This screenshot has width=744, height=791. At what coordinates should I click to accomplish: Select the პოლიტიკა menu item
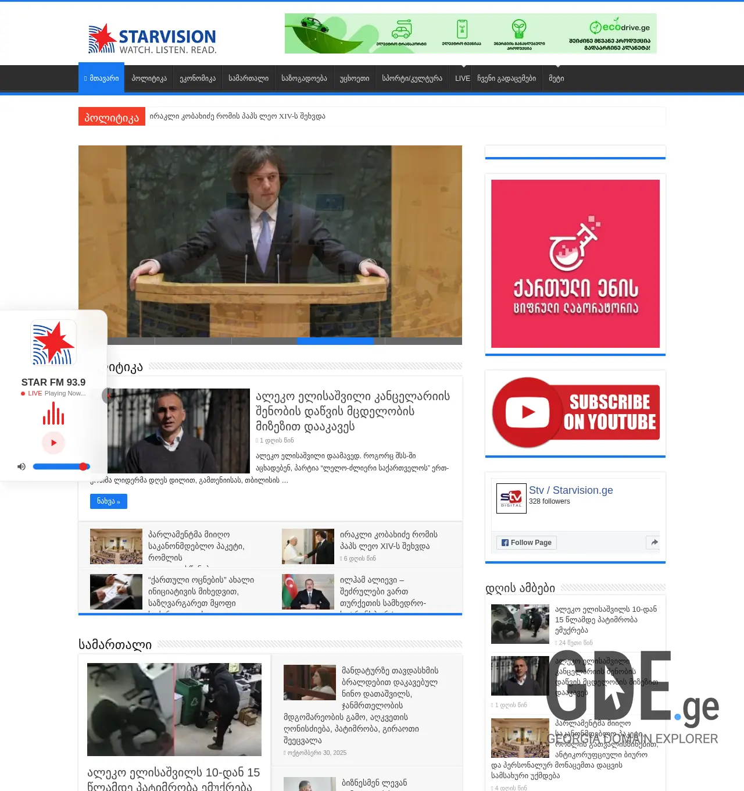[x=149, y=77]
